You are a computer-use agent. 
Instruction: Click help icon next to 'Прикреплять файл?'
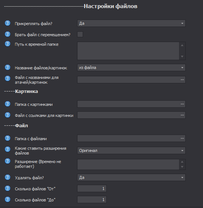tap(8, 23)
